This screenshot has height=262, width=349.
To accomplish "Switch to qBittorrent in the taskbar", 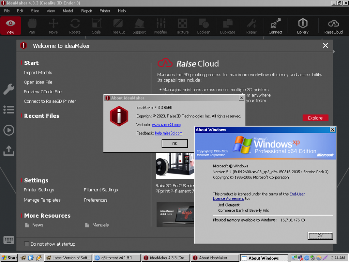I will pyautogui.click(x=117, y=257).
